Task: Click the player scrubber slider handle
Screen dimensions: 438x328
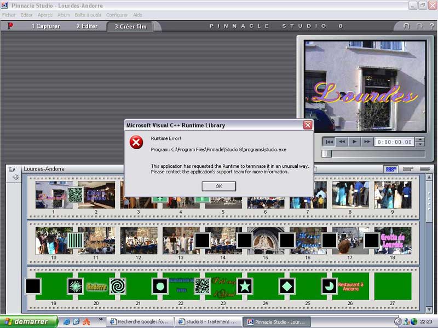Action: [326, 154]
